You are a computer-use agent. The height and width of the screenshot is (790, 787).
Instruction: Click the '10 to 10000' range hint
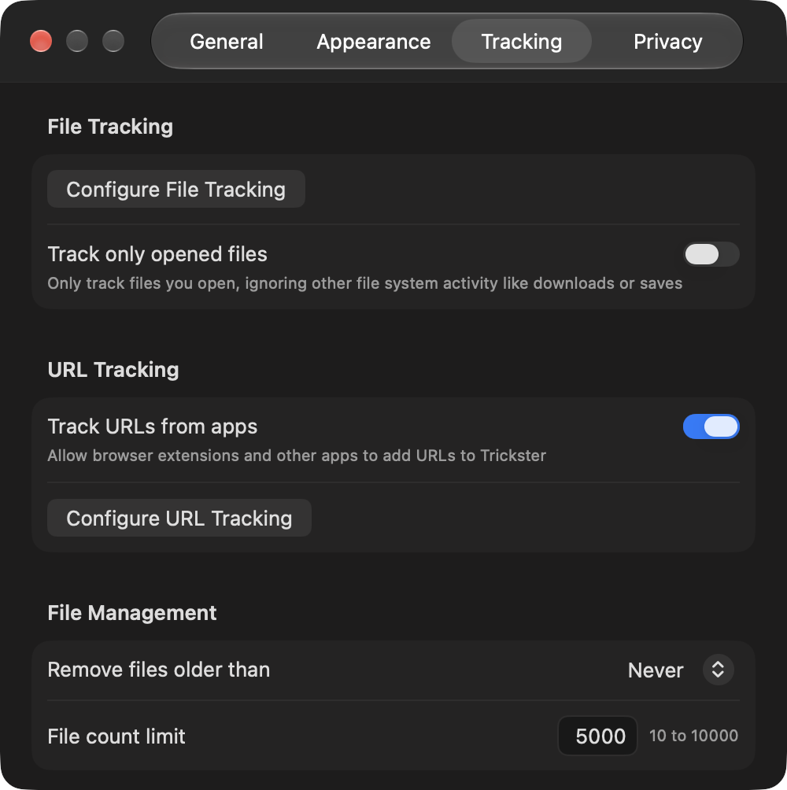tap(693, 736)
